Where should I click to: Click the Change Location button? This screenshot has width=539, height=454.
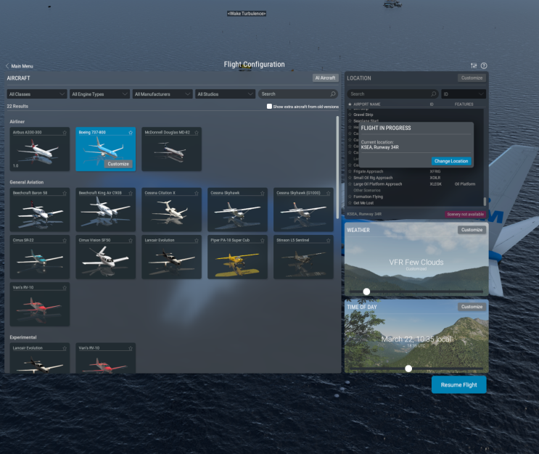coord(451,161)
